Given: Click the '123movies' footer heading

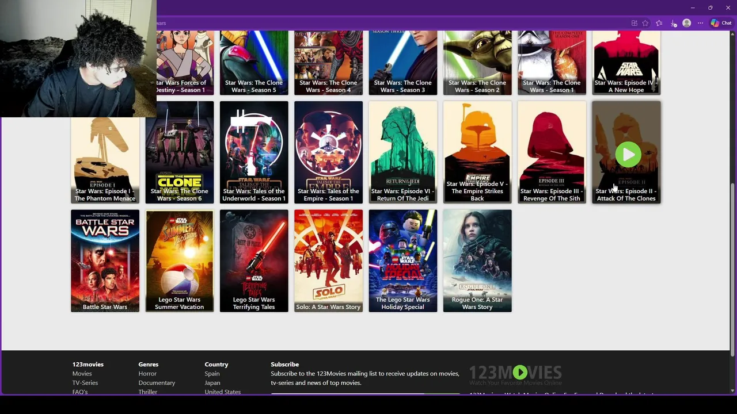Looking at the screenshot, I should coord(88,365).
